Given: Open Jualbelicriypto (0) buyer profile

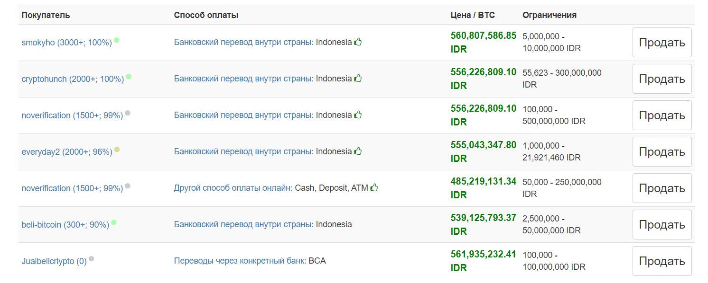Looking at the screenshot, I should coord(54,261).
